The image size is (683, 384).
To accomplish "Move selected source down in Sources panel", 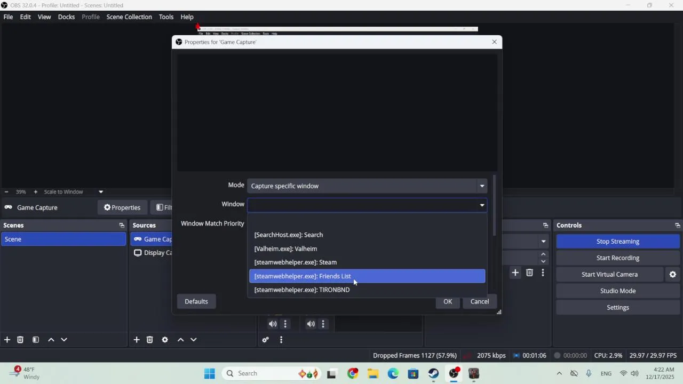I will click(194, 340).
